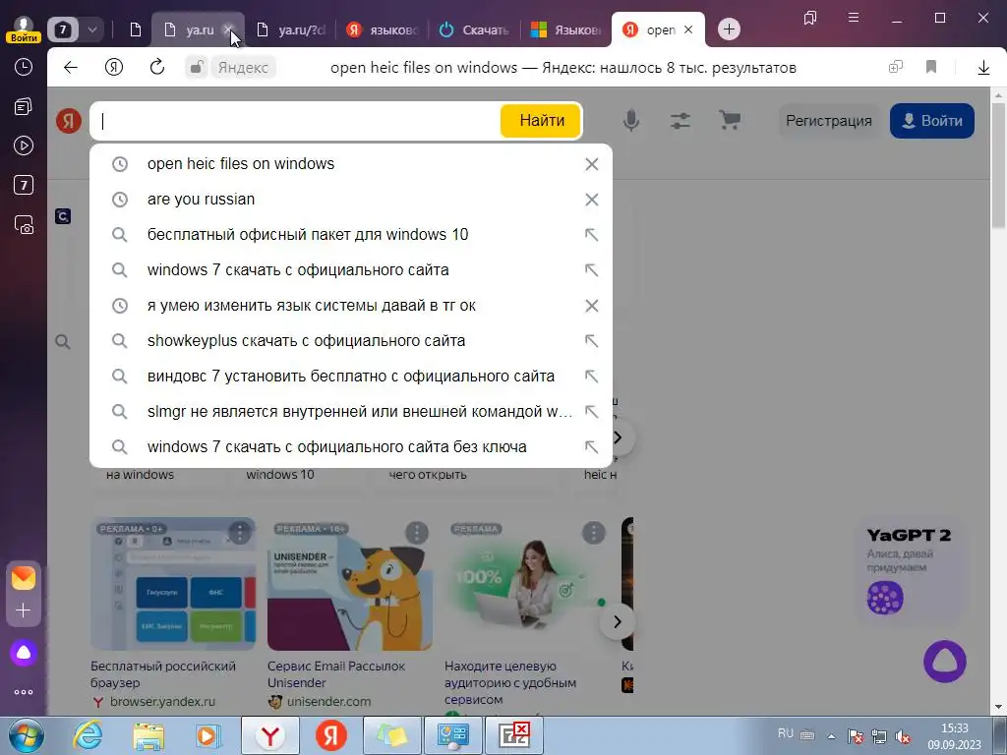Choose 'windows 7 скачать ... без ключа' suggestion
1007x755 pixels.
(x=337, y=447)
